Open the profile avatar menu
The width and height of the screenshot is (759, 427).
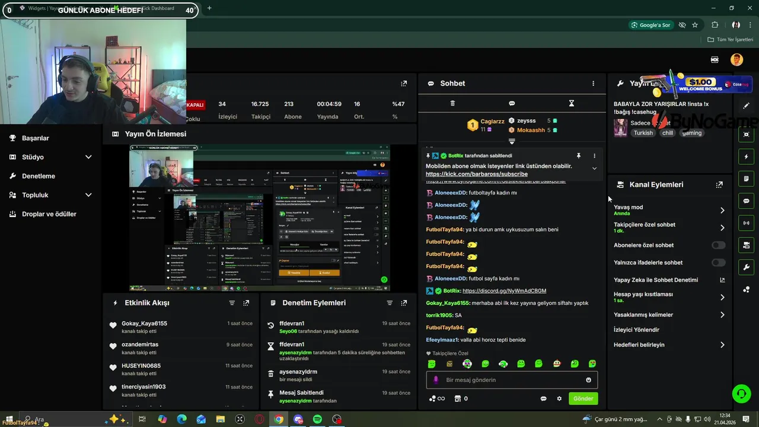click(x=736, y=59)
